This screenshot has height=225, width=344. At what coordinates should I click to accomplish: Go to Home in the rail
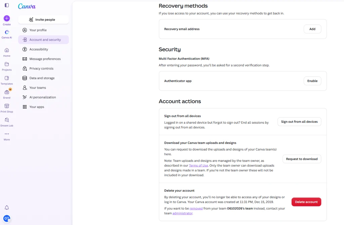tap(7, 53)
